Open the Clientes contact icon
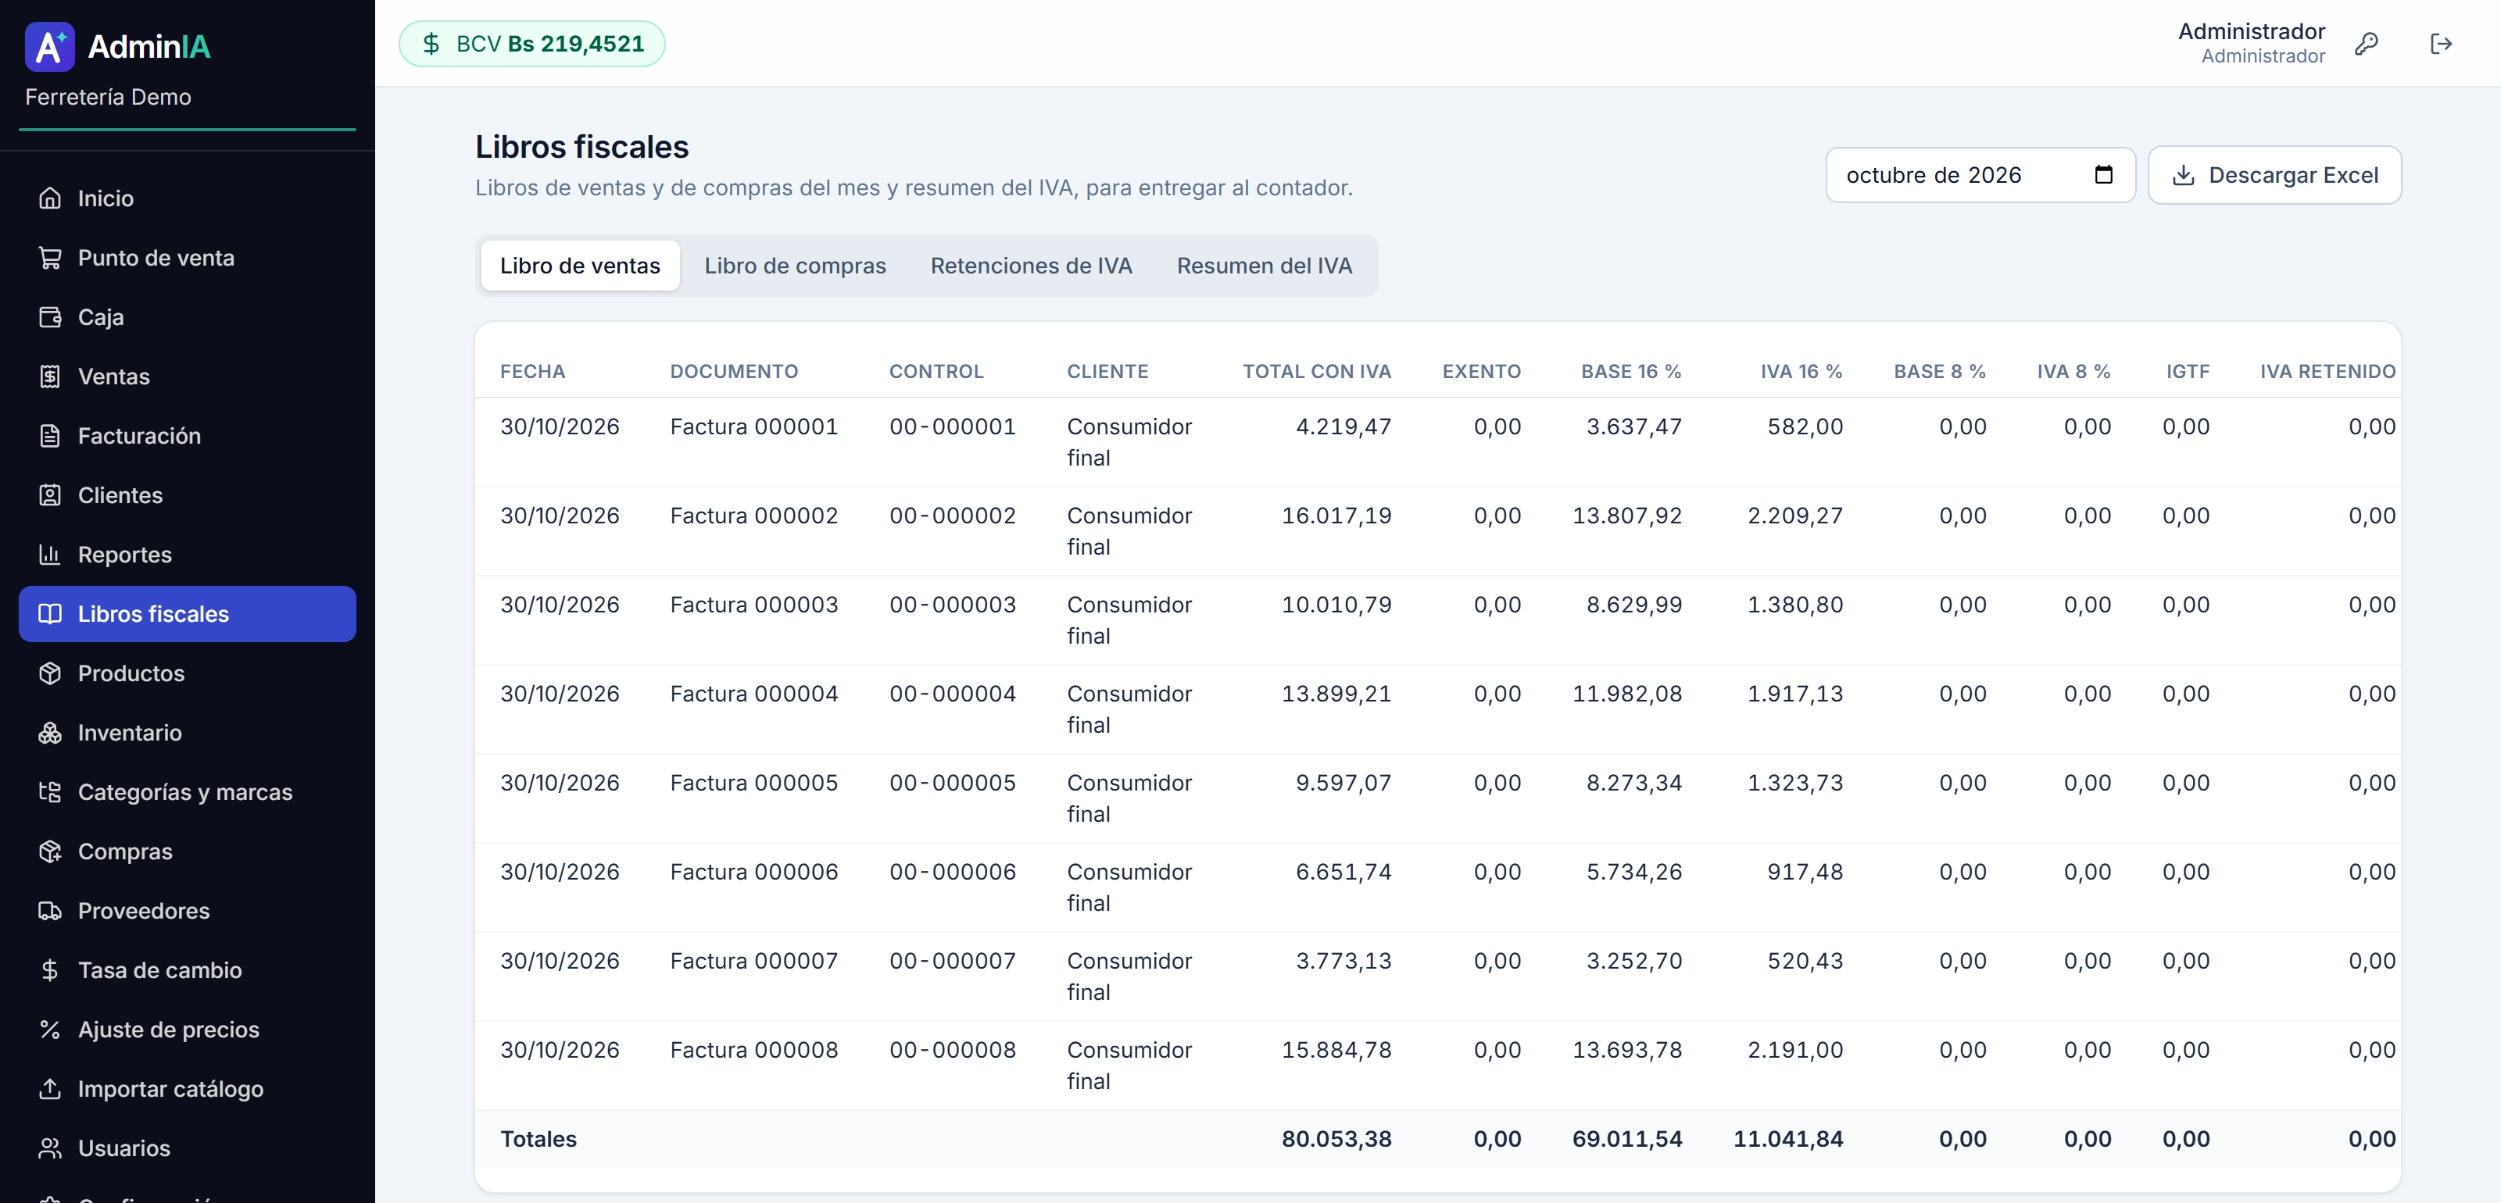2501x1203 pixels. pyautogui.click(x=49, y=494)
